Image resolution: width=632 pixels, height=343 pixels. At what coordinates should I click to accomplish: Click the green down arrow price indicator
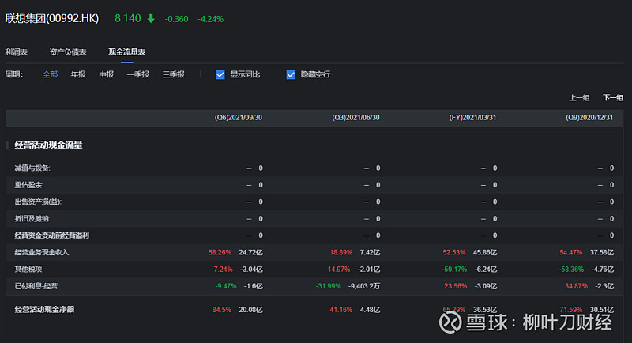click(151, 18)
